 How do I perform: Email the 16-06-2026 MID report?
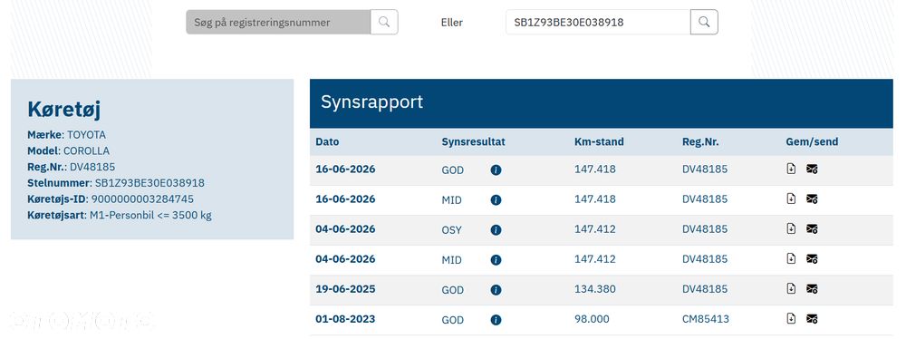812,199
